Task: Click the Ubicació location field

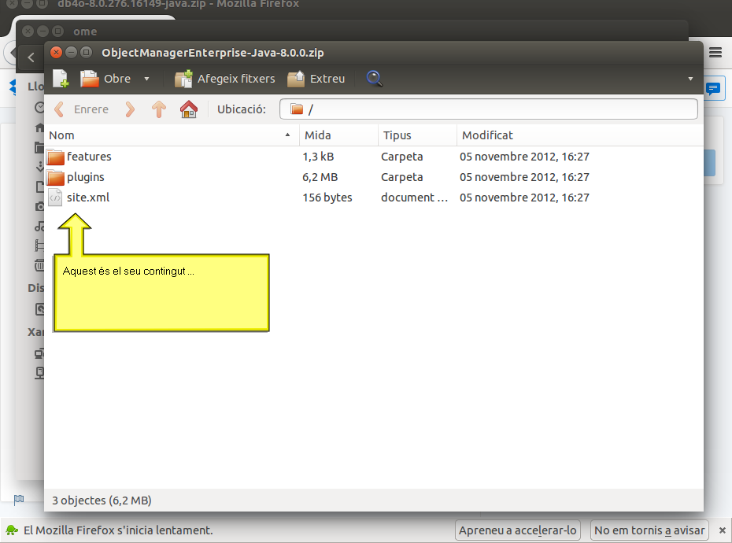Action: 488,109
